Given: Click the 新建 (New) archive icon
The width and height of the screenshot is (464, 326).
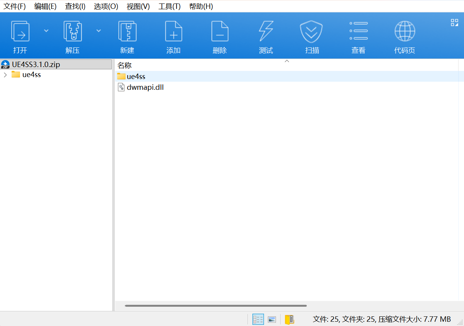Looking at the screenshot, I should pos(127,31).
